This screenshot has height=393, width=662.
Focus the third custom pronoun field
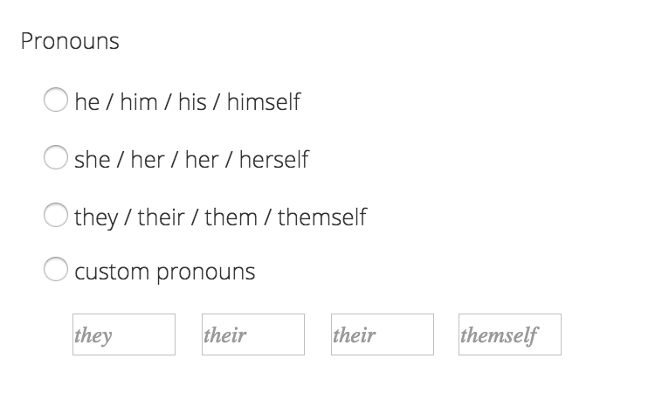pyautogui.click(x=383, y=334)
